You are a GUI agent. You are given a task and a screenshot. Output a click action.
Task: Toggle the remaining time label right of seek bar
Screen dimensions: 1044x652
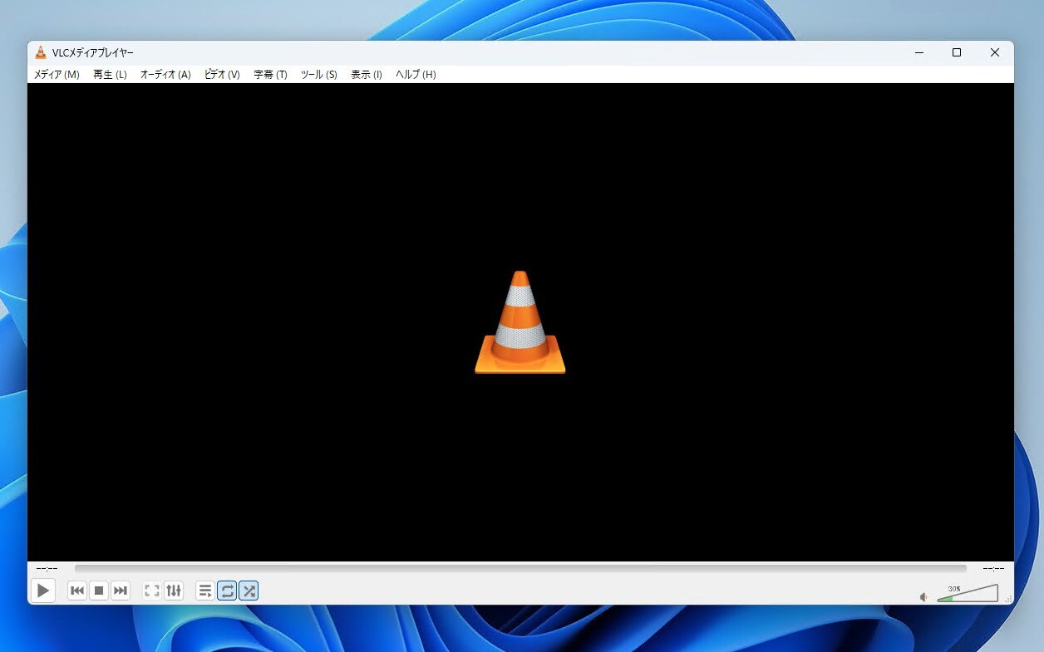(993, 569)
